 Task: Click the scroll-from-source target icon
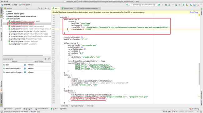click(39, 8)
